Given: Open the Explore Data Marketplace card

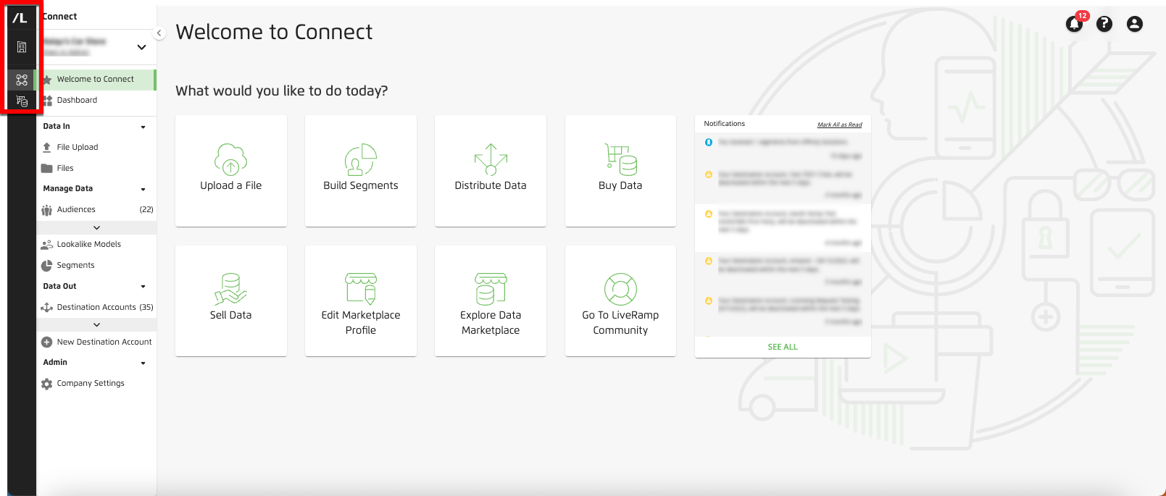Looking at the screenshot, I should click(491, 300).
